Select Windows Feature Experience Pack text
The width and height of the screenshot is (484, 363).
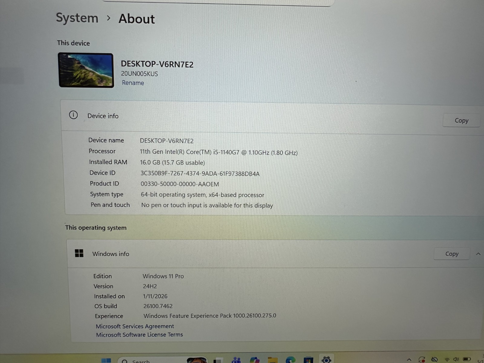210,316
